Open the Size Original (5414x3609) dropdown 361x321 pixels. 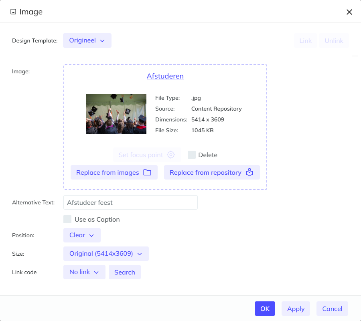coord(106,254)
